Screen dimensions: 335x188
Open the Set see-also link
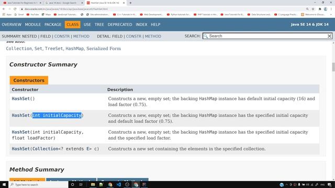click(x=38, y=49)
